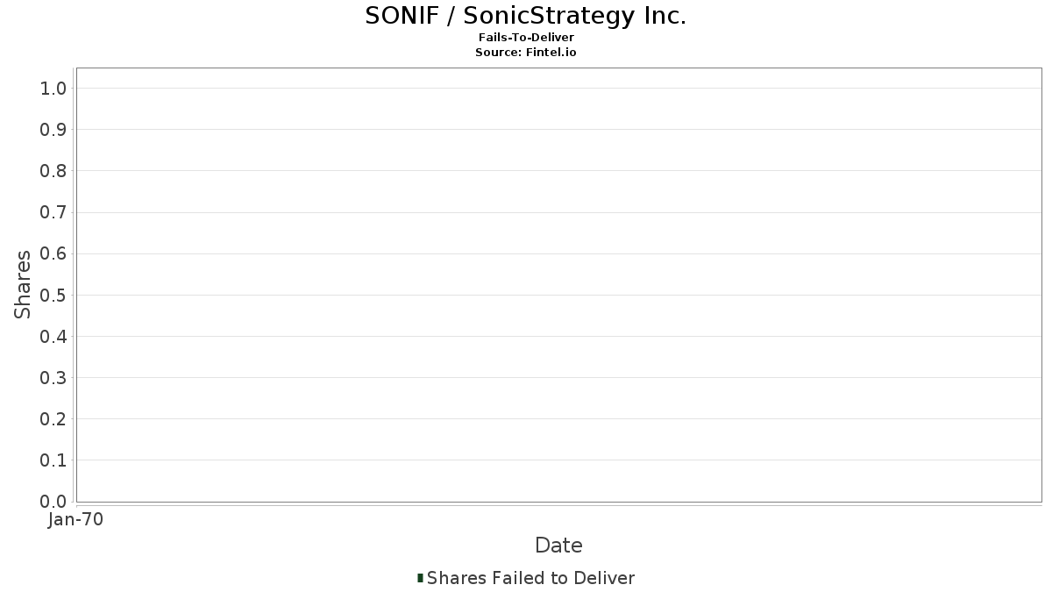Click the 0.9 y-axis tick label

[53, 130]
